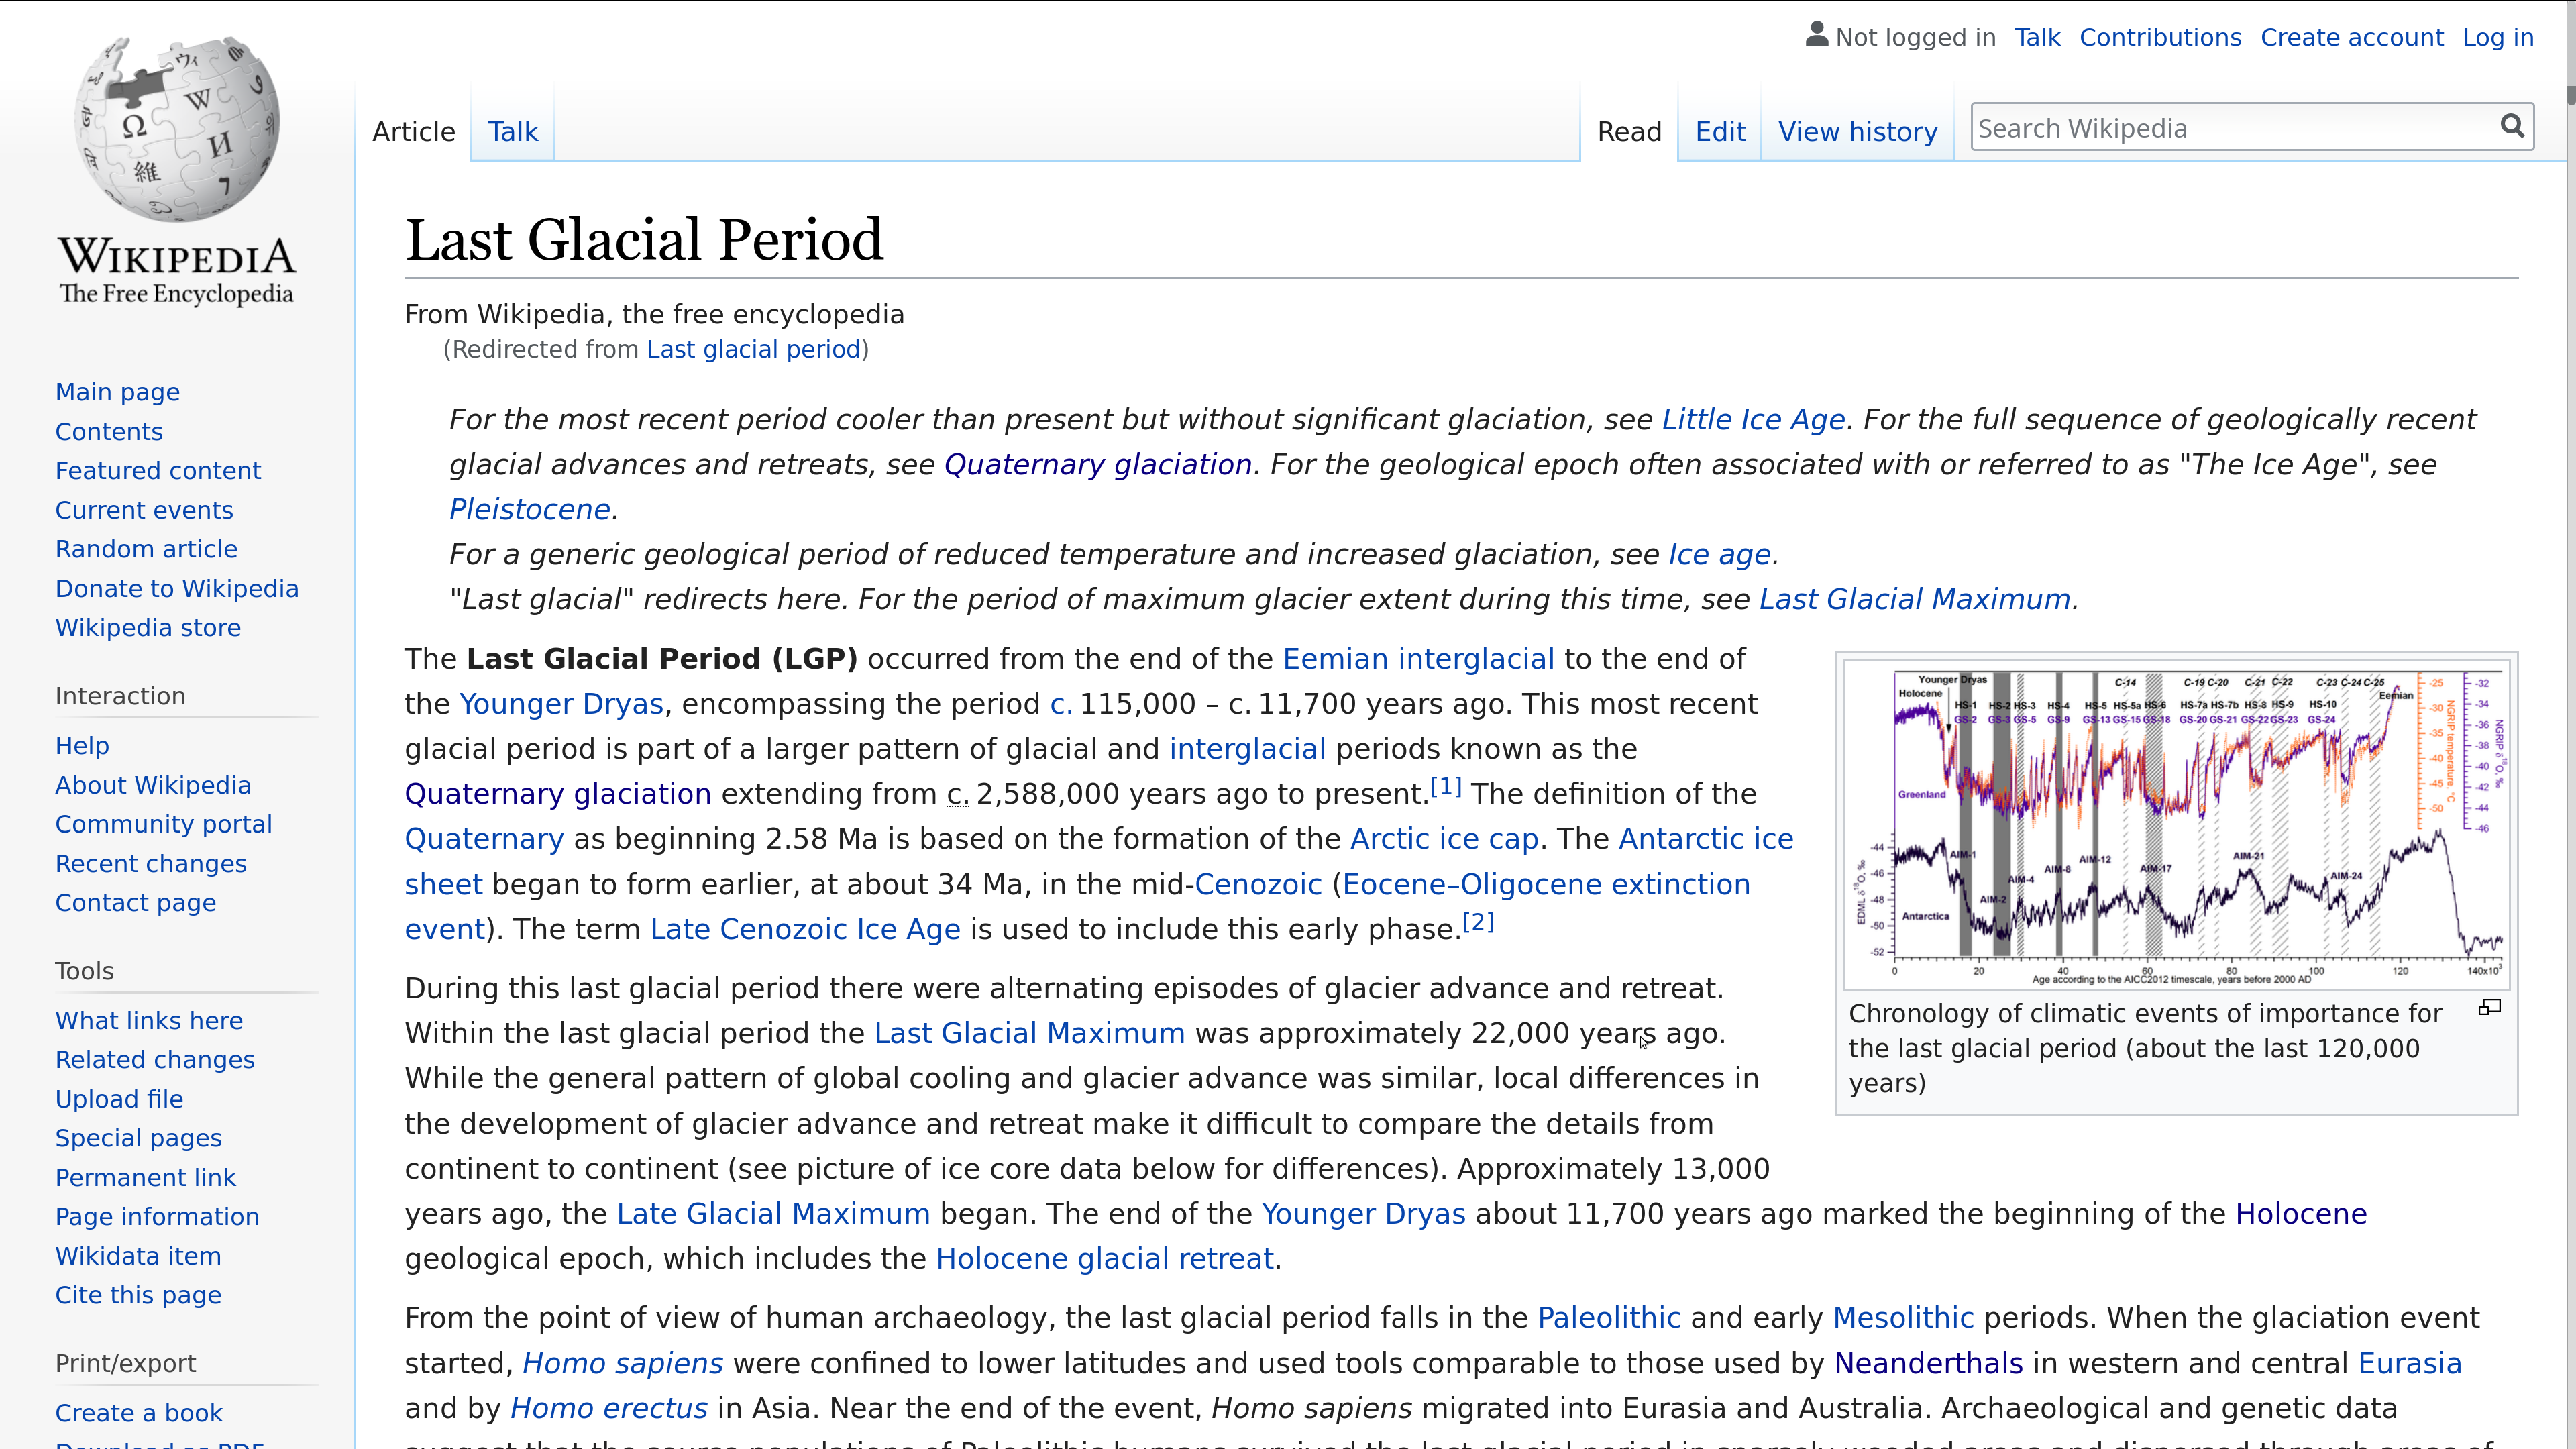The width and height of the screenshot is (2576, 1449).
Task: Open Featured content
Action: pyautogui.click(x=158, y=470)
